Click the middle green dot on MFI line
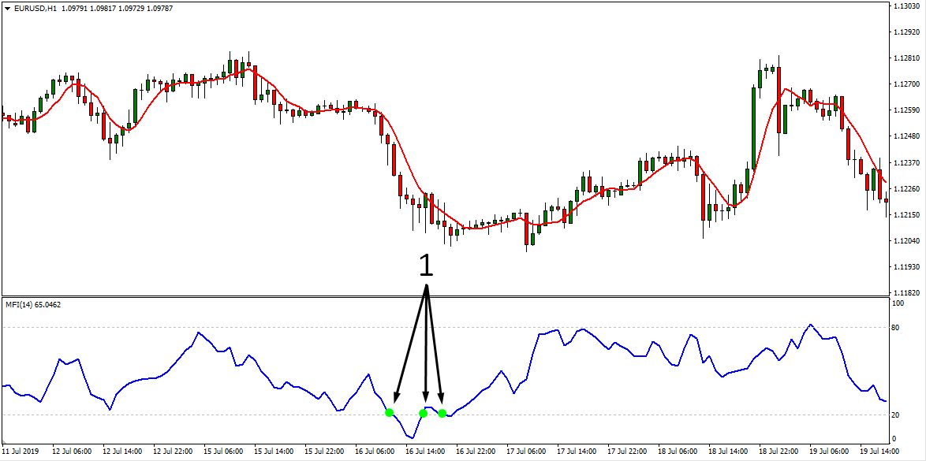 (424, 413)
